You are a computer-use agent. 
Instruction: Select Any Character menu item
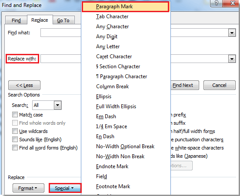126,27
